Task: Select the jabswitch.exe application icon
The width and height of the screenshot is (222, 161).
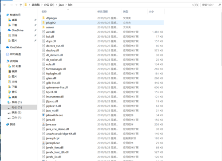Action: 44,115
